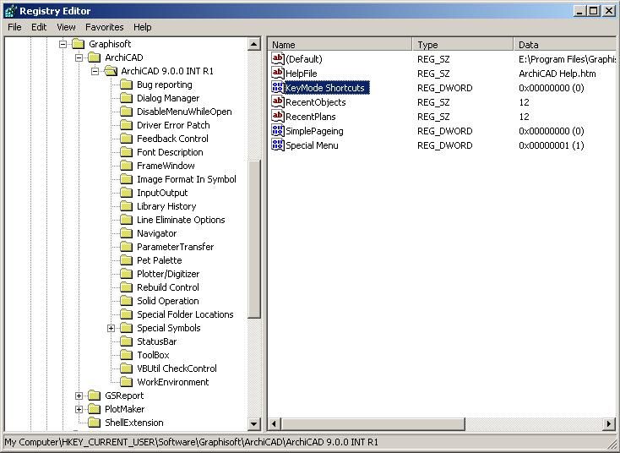
Task: Open the Help menu
Action: point(143,27)
